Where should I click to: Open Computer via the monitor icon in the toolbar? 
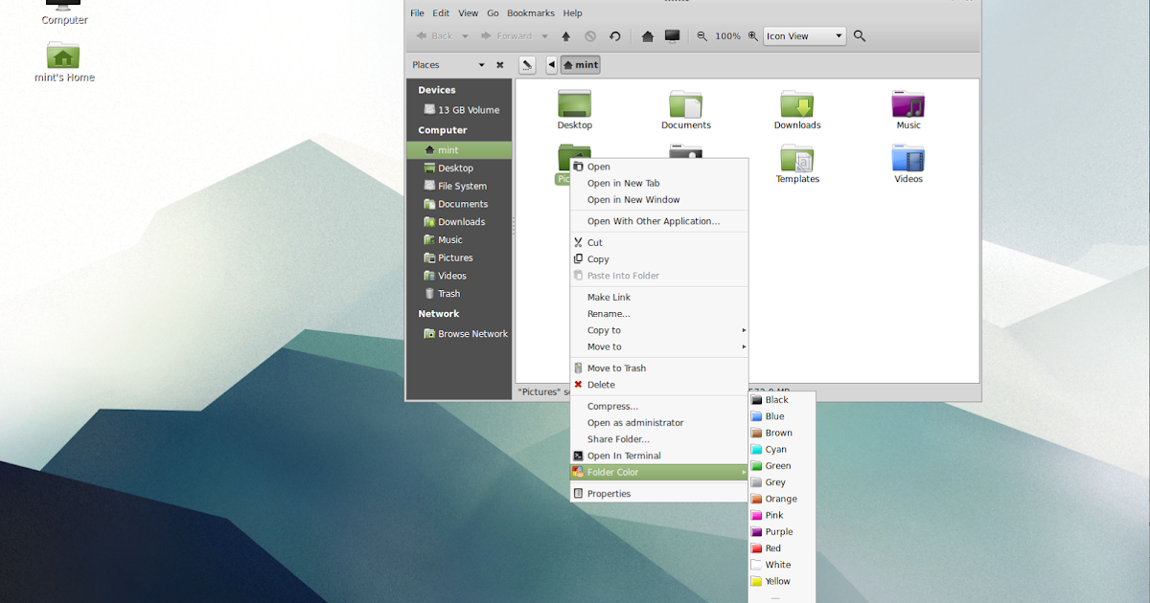[672, 35]
